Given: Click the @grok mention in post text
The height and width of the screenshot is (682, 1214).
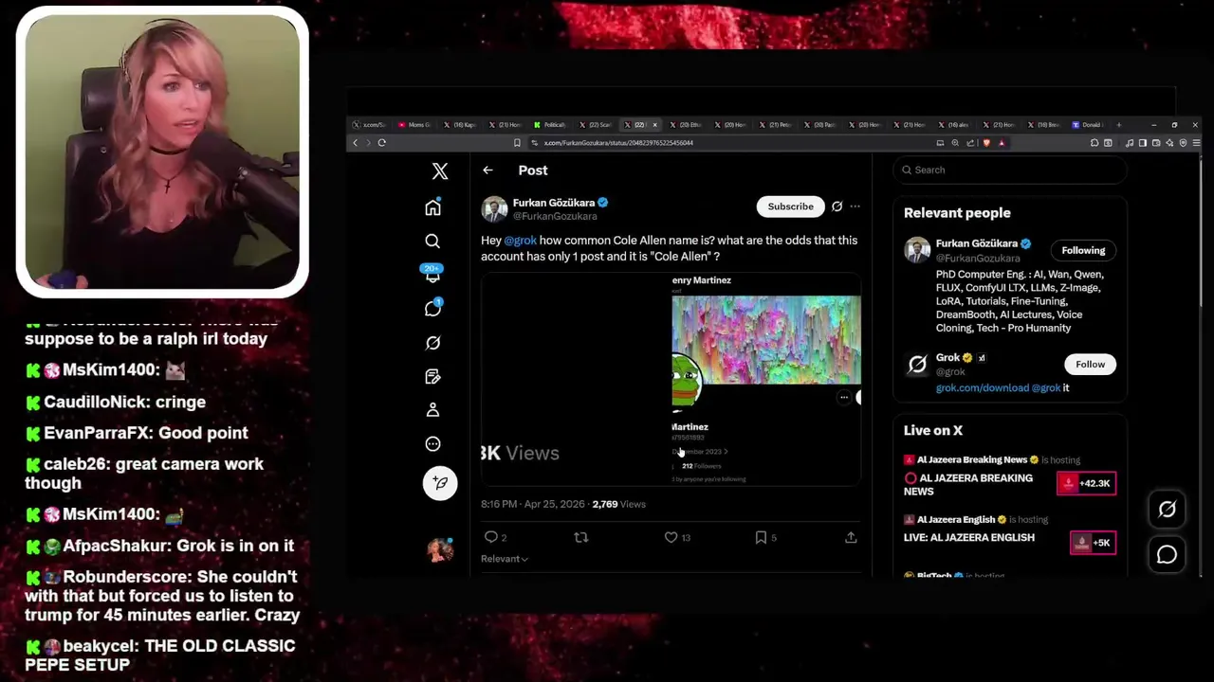Looking at the screenshot, I should (x=520, y=241).
